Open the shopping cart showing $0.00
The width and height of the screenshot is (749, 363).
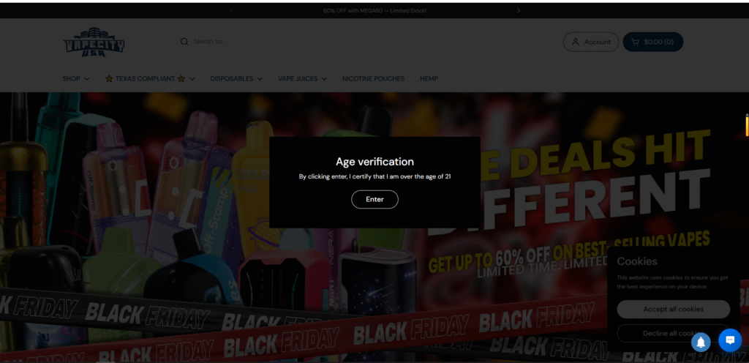(x=652, y=42)
